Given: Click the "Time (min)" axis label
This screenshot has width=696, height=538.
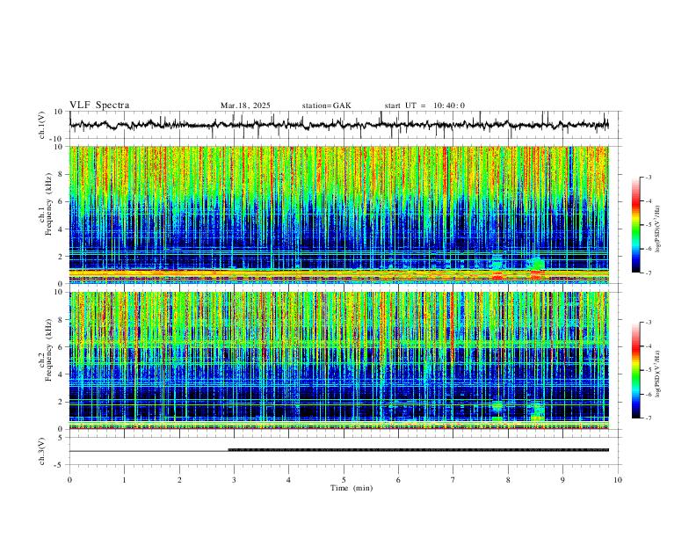Looking at the screenshot, I should coord(352,488).
